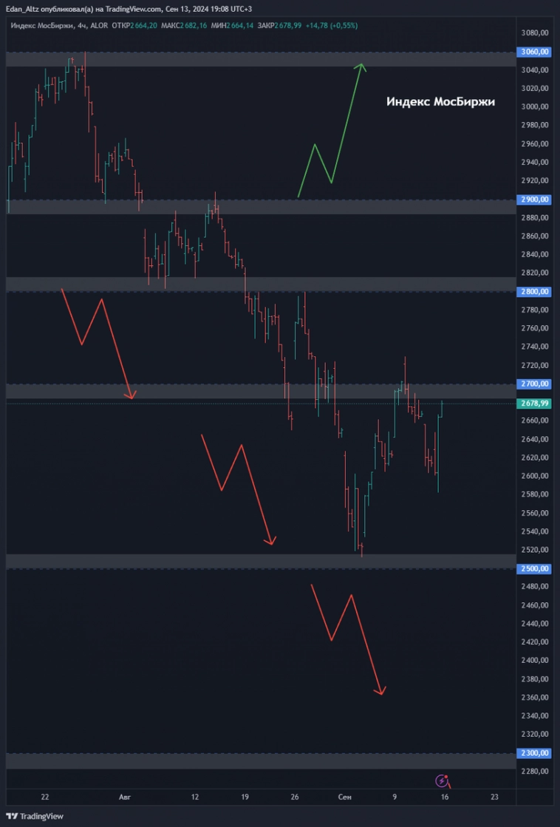Click the green 2678,99 current price label
This screenshot has width=560, height=827.
tap(536, 404)
